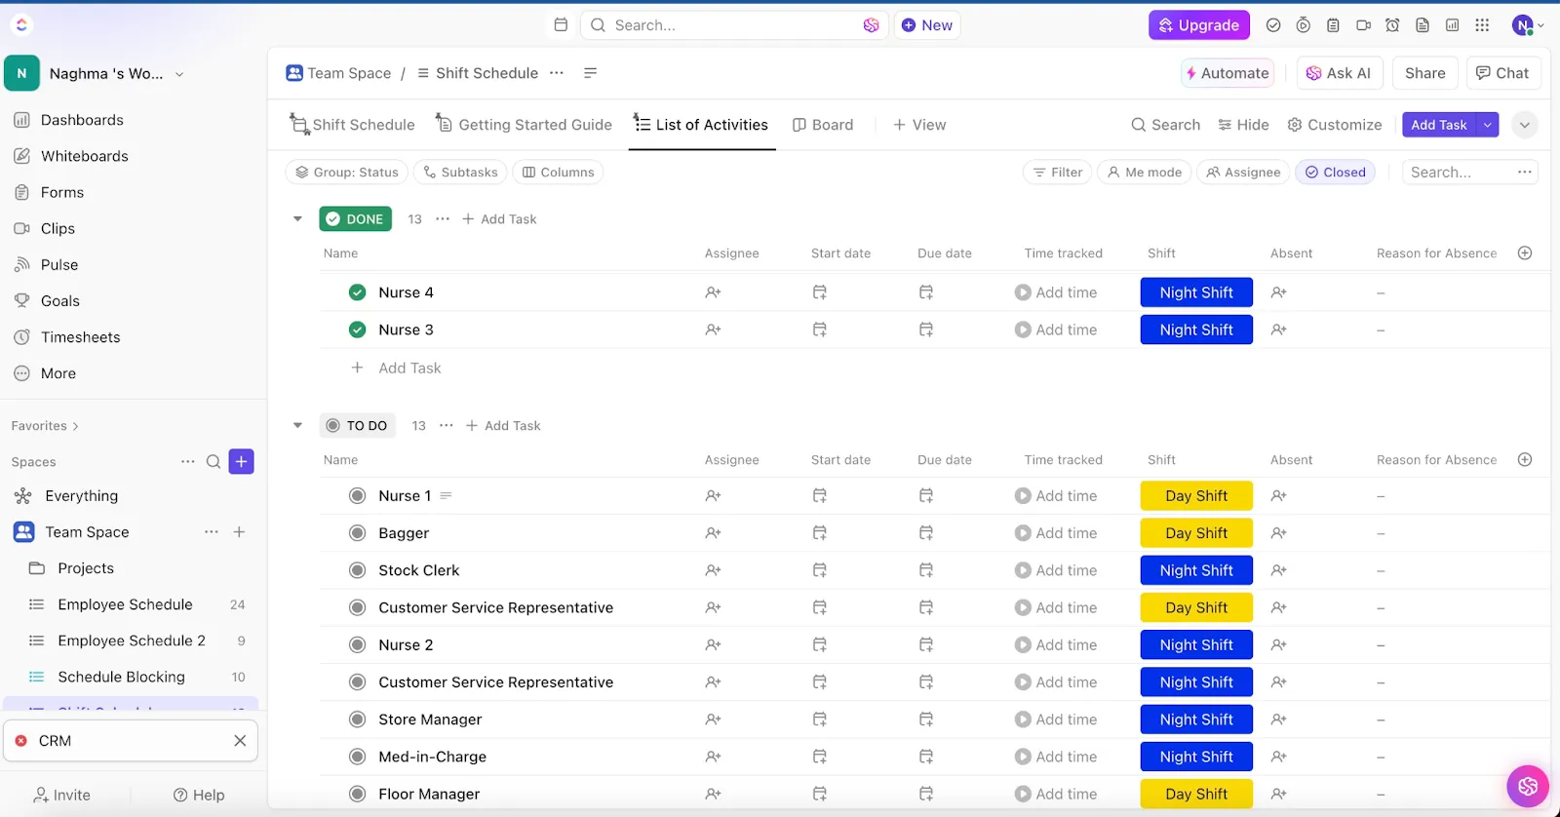Toggle the Nurse 3 completed status checkmark
The width and height of the screenshot is (1560, 817).
(x=357, y=330)
